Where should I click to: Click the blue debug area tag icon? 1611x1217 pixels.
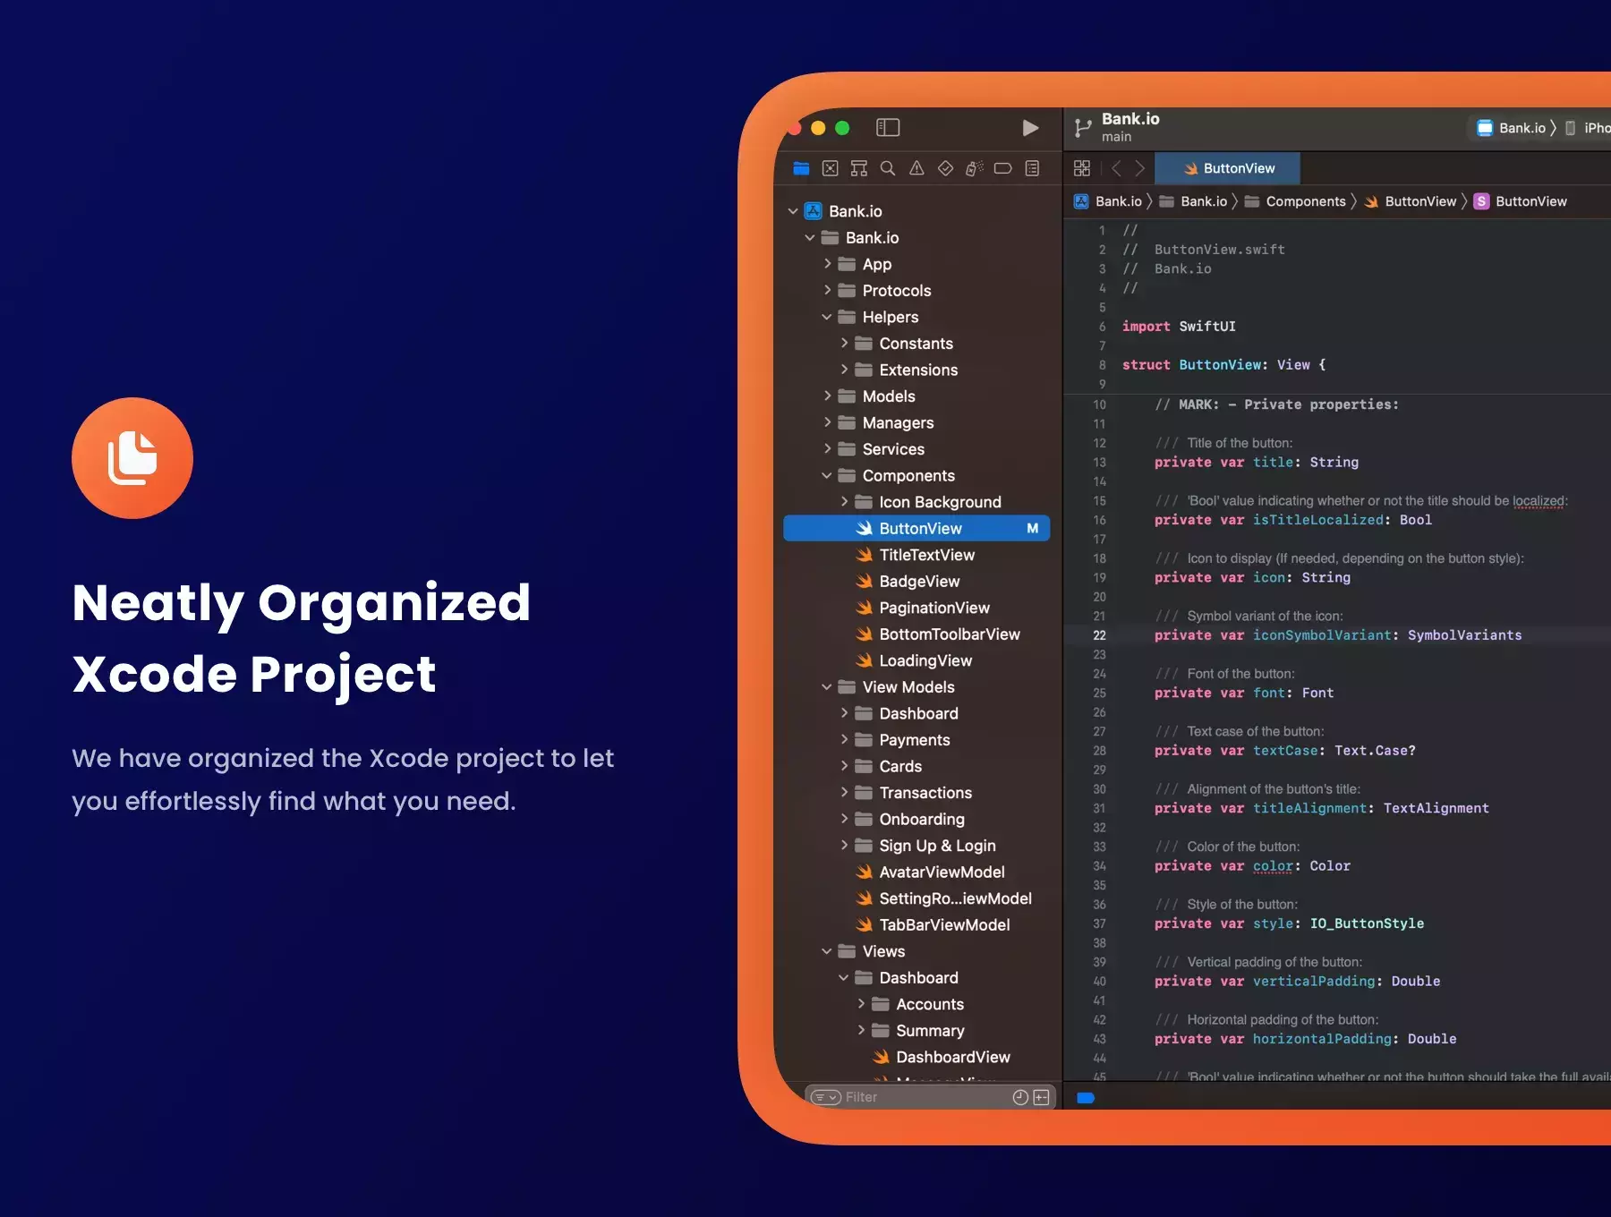tap(1086, 1098)
